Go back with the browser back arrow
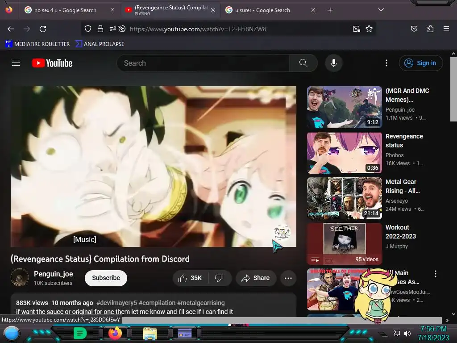This screenshot has height=343, width=457. [x=11, y=29]
